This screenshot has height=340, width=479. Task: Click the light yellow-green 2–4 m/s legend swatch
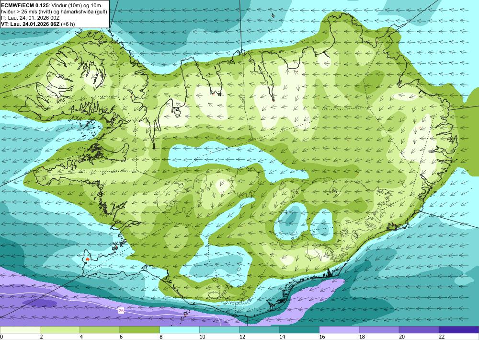click(60, 330)
